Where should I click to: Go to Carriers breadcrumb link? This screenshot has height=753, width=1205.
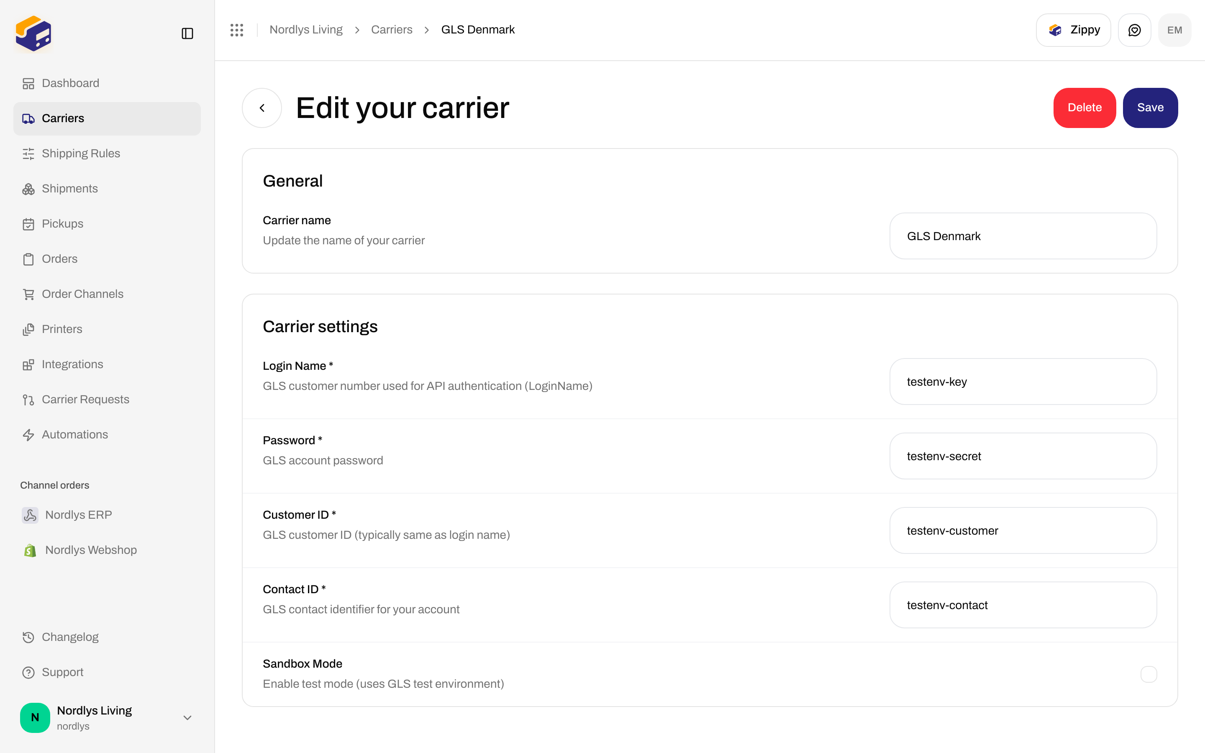(x=392, y=30)
